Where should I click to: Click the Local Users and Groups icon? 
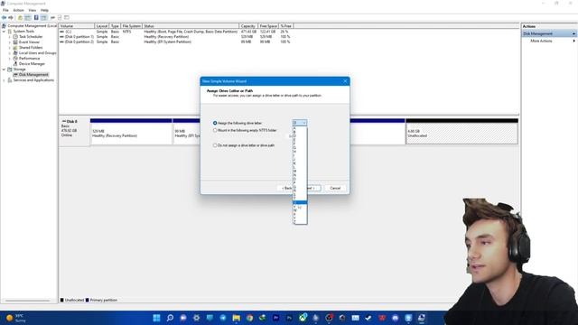15,53
